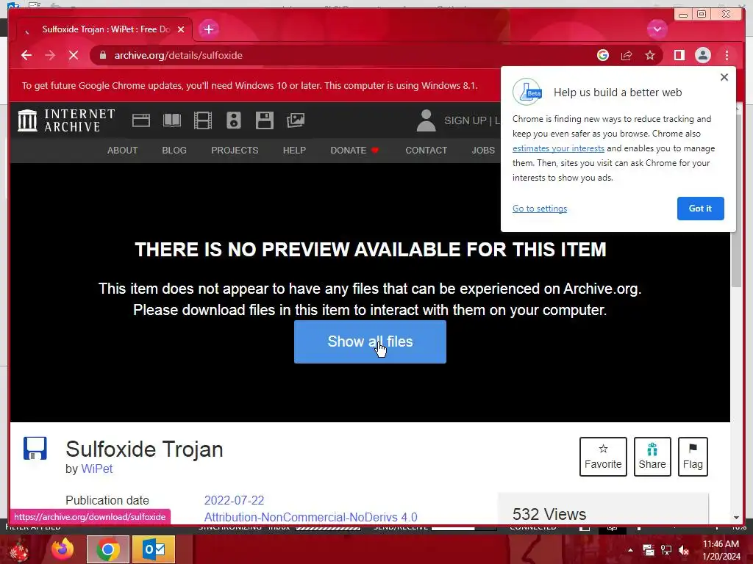Open the PROJECTS menu item
The width and height of the screenshot is (753, 564).
coord(235,150)
